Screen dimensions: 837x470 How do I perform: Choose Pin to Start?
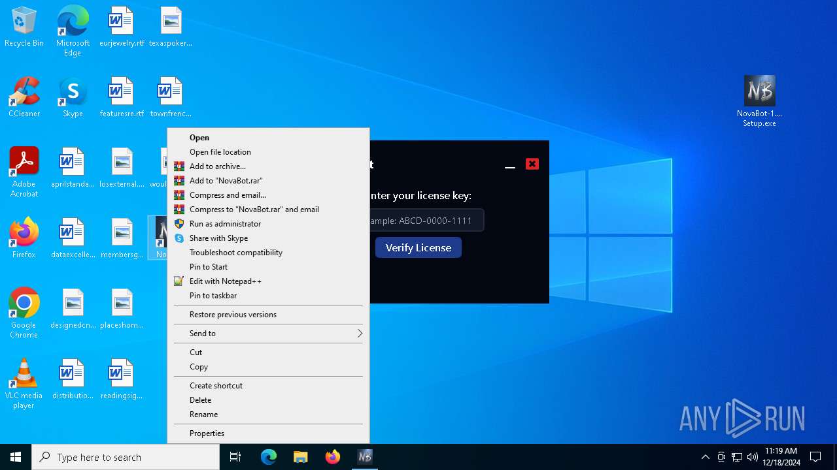[268, 267]
